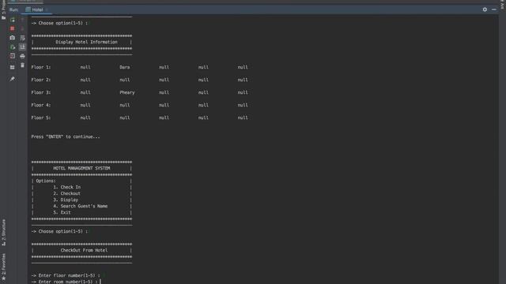The height and width of the screenshot is (284, 506).
Task: Click the "Floor 1:" label
Action: click(x=41, y=67)
